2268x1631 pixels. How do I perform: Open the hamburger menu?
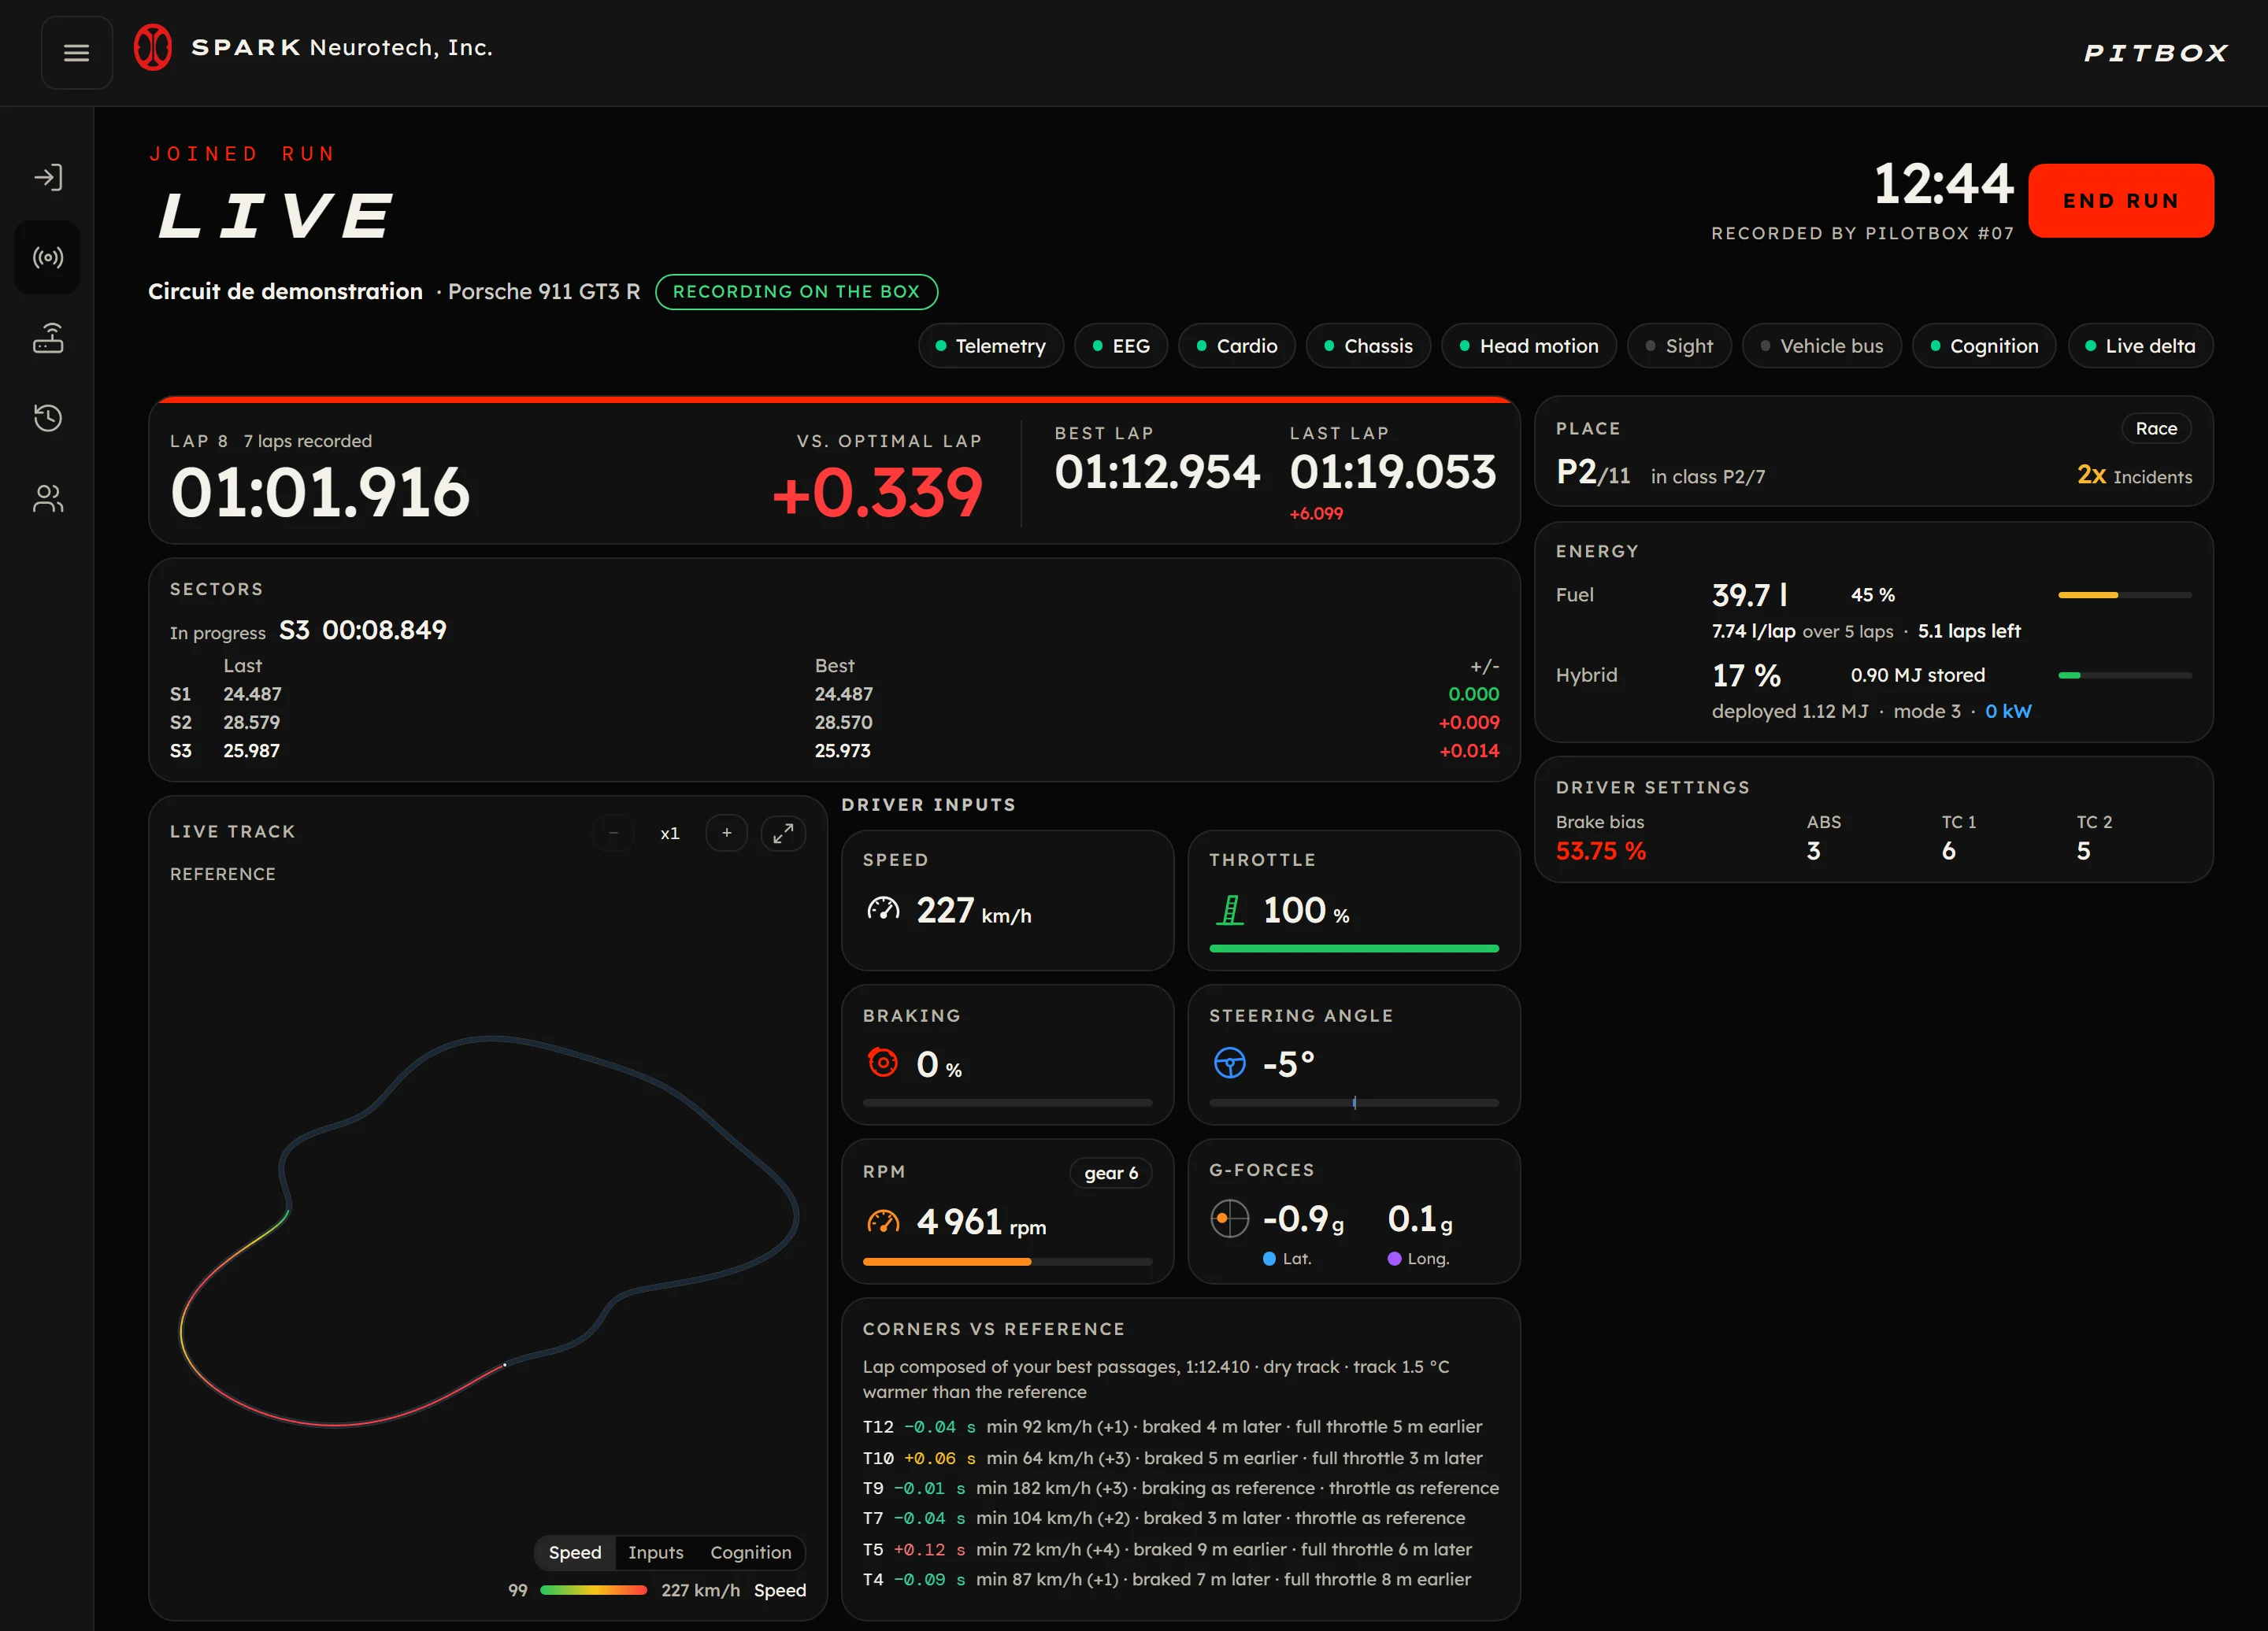point(76,53)
